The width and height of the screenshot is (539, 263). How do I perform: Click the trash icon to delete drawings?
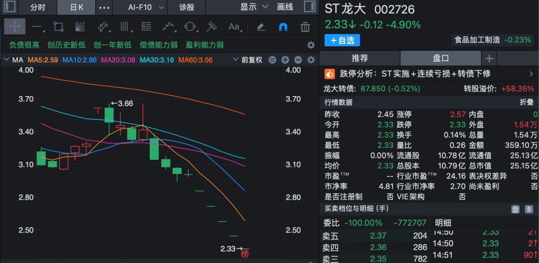point(305,26)
